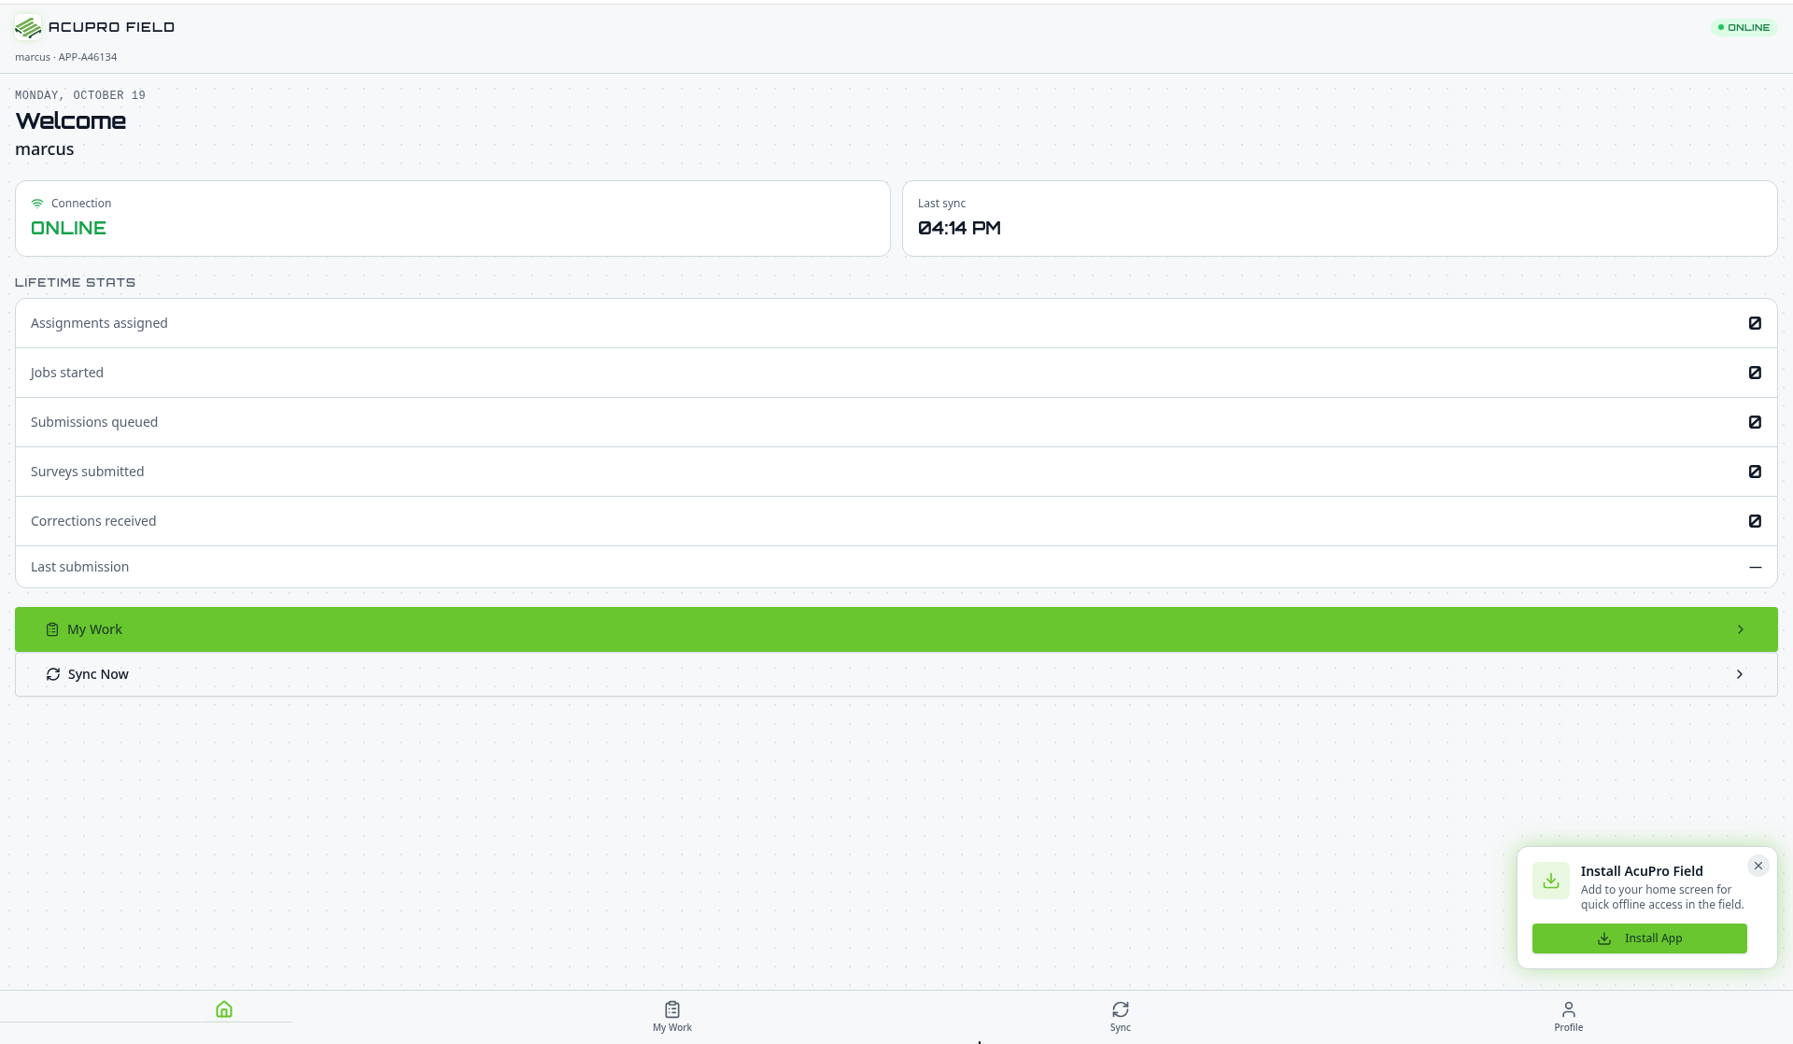The width and height of the screenshot is (1793, 1044).
Task: Click the Connection wifi icon
Action: coord(37,203)
